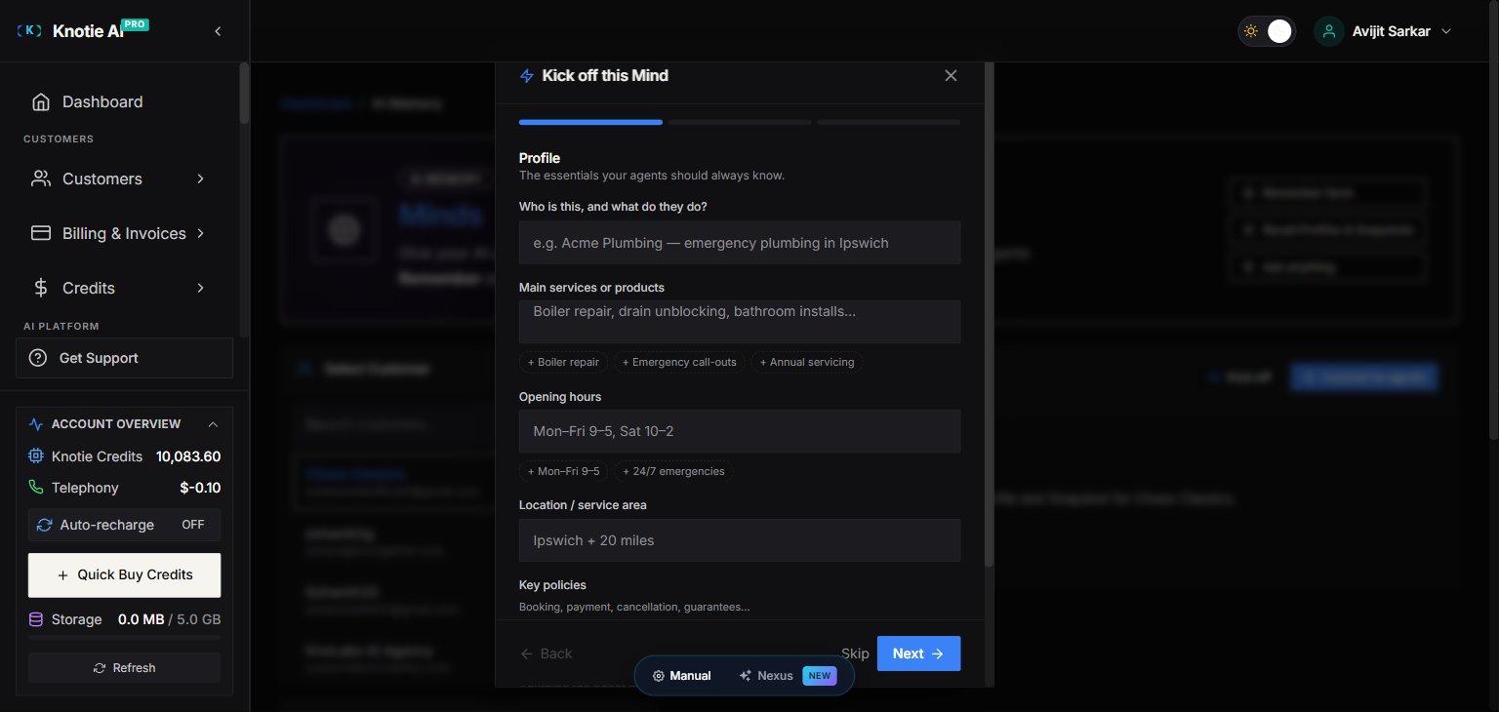Image resolution: width=1499 pixels, height=712 pixels.
Task: Click the Telephony balance $-0.10
Action: click(200, 488)
